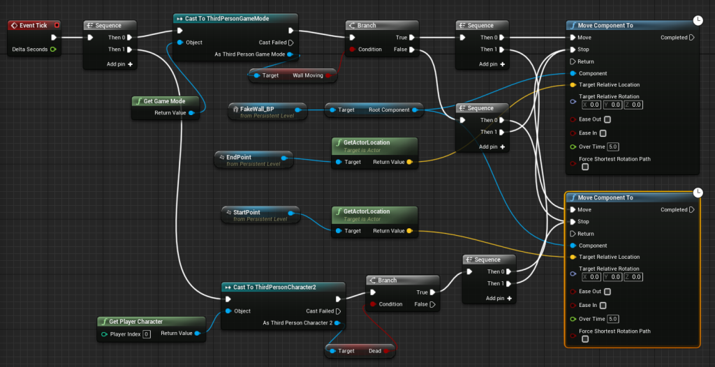Click the clock icon on upper Move Component To
The image size is (715, 367).
point(698,21)
